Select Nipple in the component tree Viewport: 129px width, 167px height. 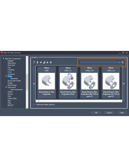10,92
